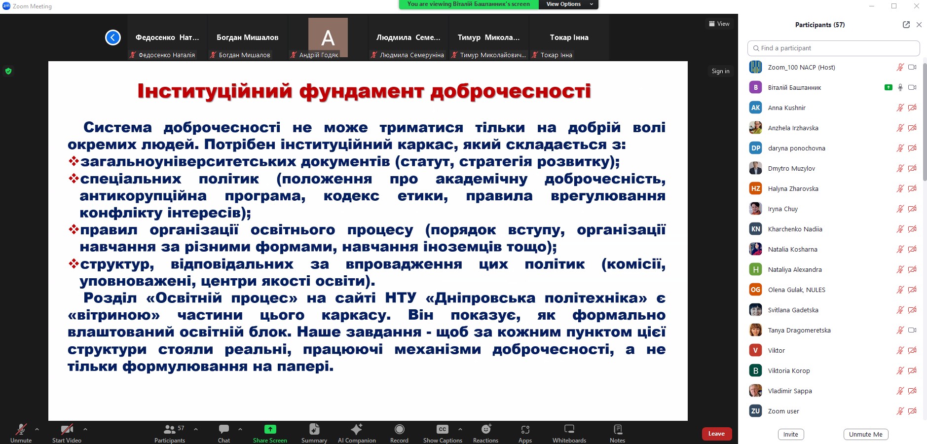Image resolution: width=927 pixels, height=444 pixels.
Task: Select Богдан Мишалов's video tile
Action: tap(248, 38)
